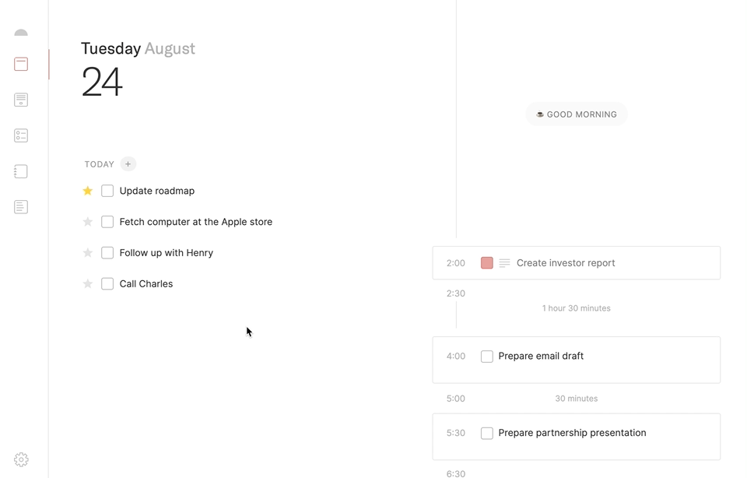The image size is (747, 478).
Task: Open notes icon on Create investor report
Action: [504, 263]
